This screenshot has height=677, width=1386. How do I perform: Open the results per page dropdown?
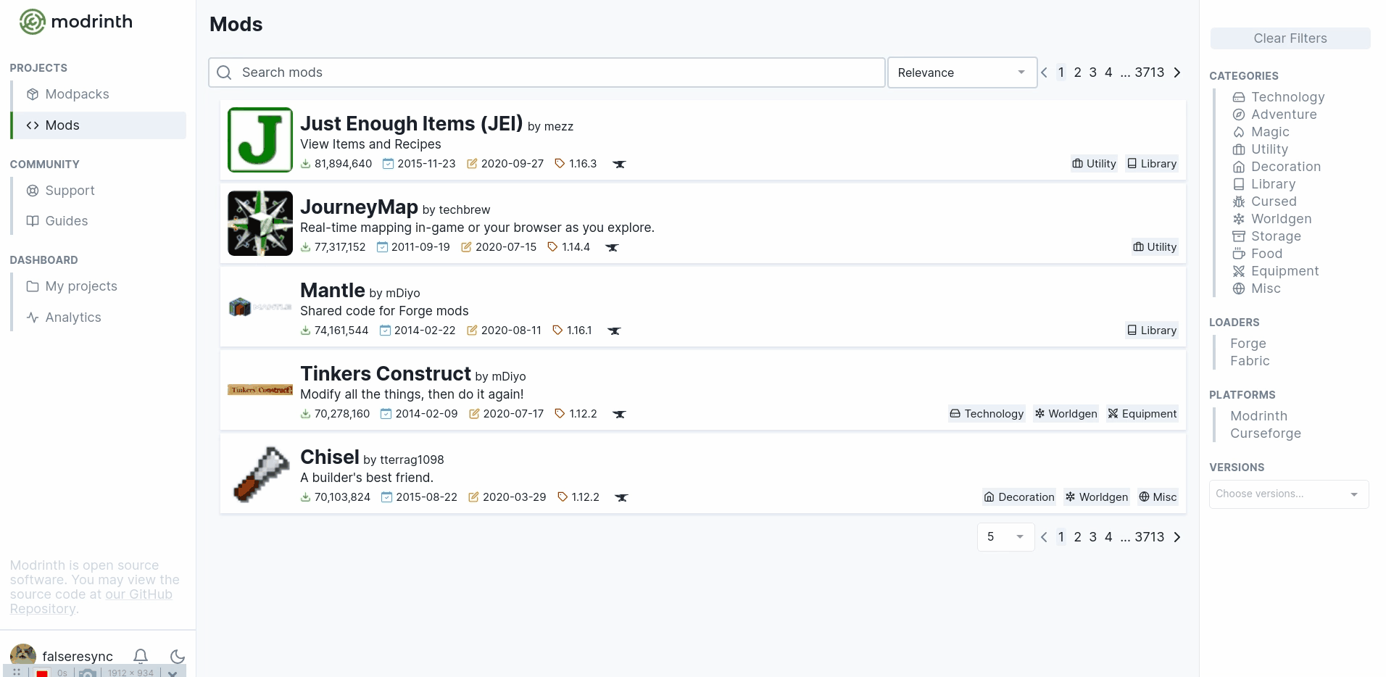pos(1005,537)
